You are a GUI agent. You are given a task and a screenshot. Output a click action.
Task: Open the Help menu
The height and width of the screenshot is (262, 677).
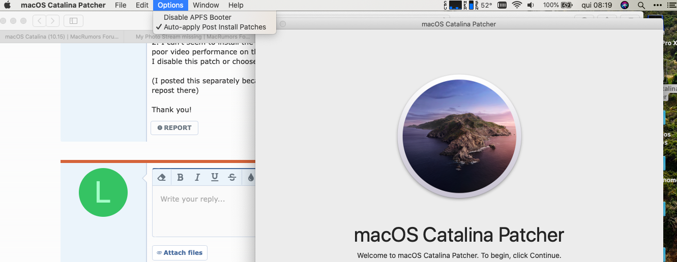click(x=236, y=5)
